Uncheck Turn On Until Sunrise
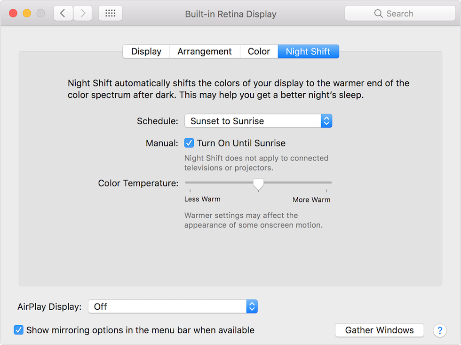Screen dimensions: 461x345 tap(189, 143)
